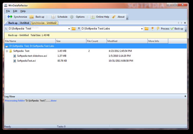
Task: Sort by Modified column header
Action: (x=127, y=41)
